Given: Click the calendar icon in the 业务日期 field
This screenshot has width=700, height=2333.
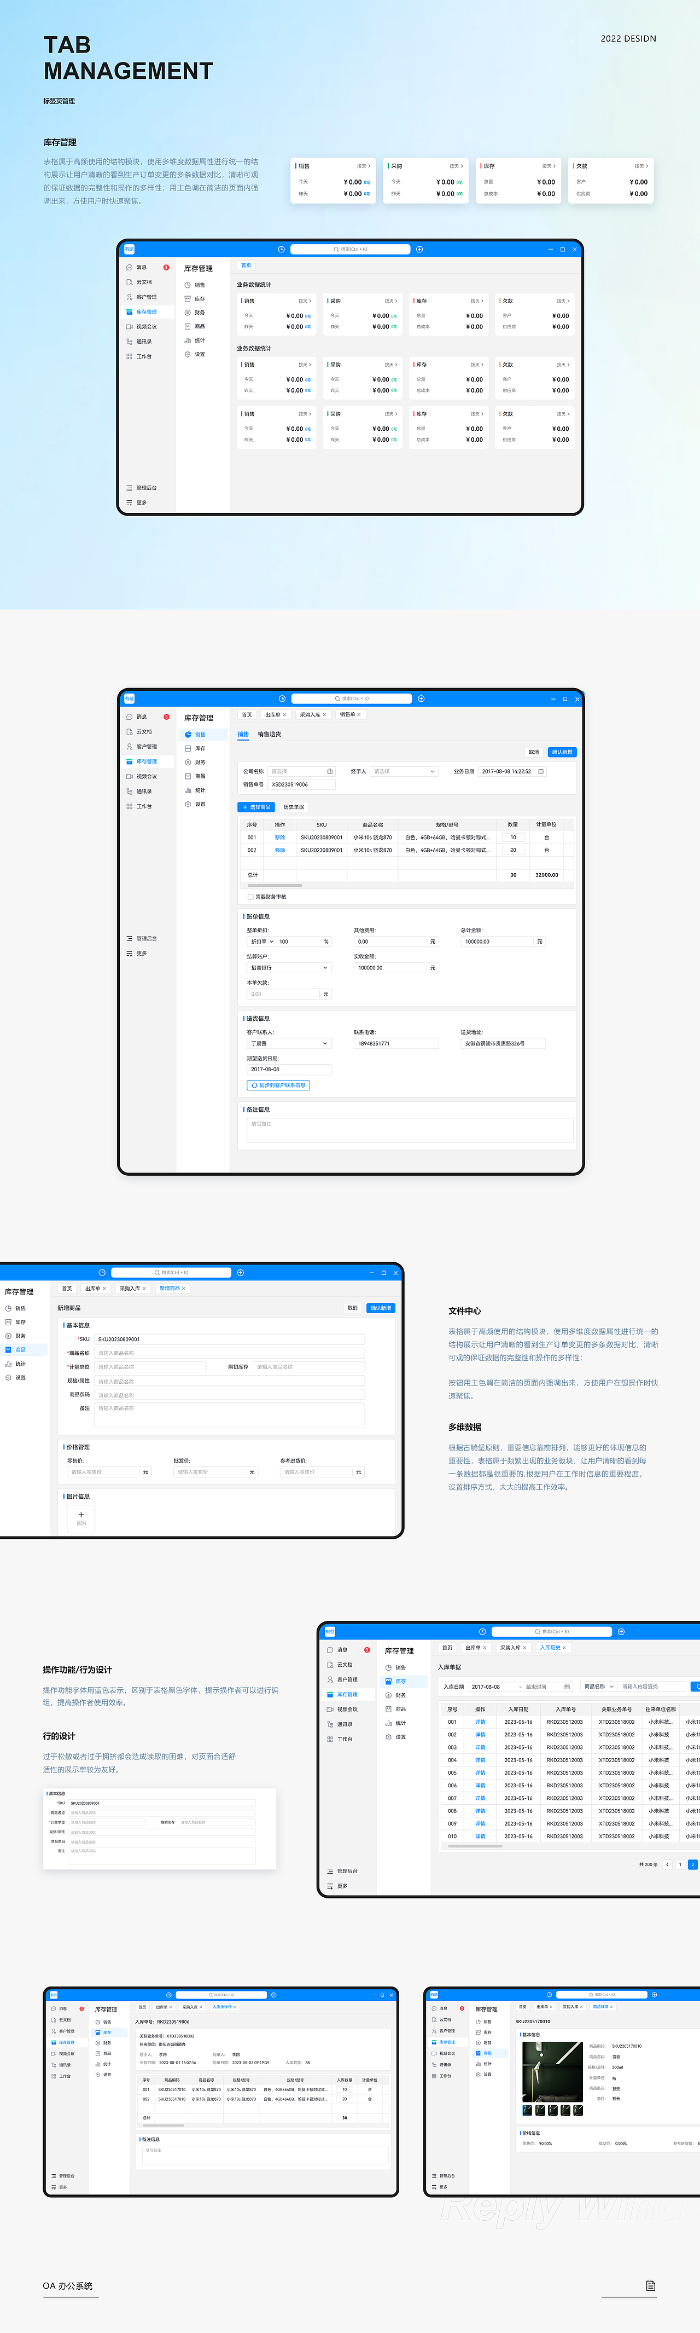Looking at the screenshot, I should point(541,772).
